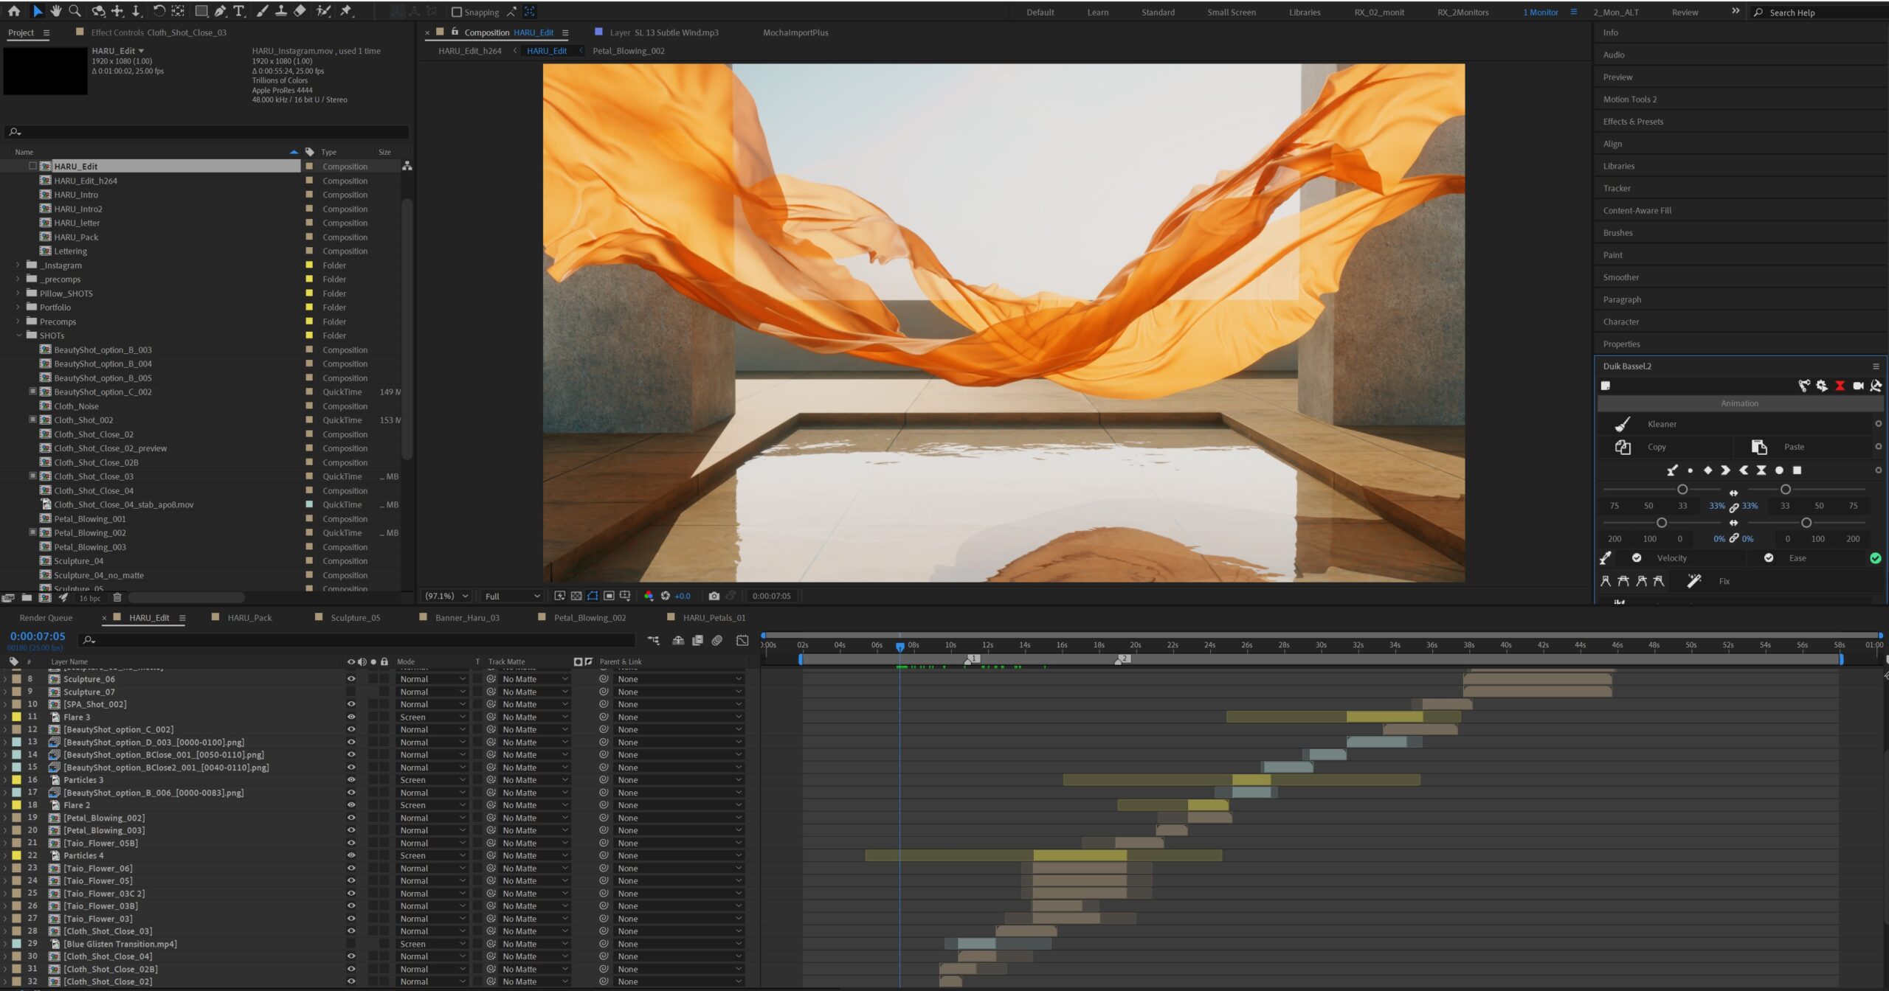Viewport: 1889px width, 991px height.
Task: Select BeautyShot_option_B_004 in project list
Action: coord(103,364)
